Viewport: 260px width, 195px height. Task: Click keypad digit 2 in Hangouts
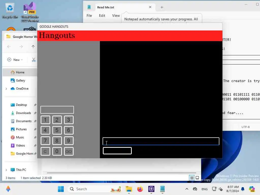[57, 120]
